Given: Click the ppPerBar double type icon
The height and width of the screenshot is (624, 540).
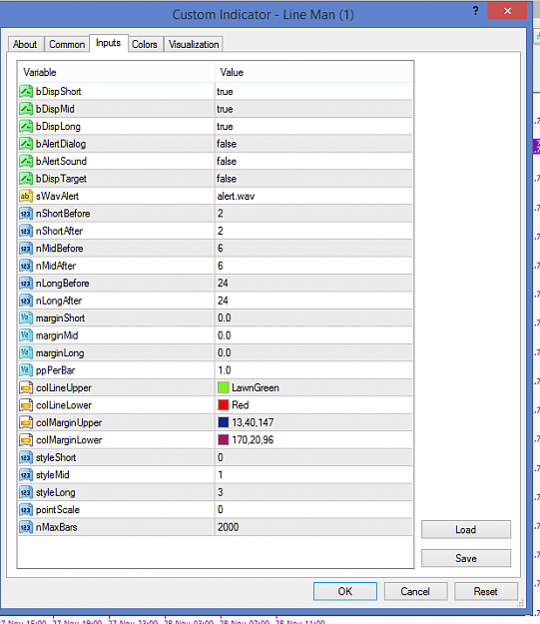Looking at the screenshot, I should [26, 370].
